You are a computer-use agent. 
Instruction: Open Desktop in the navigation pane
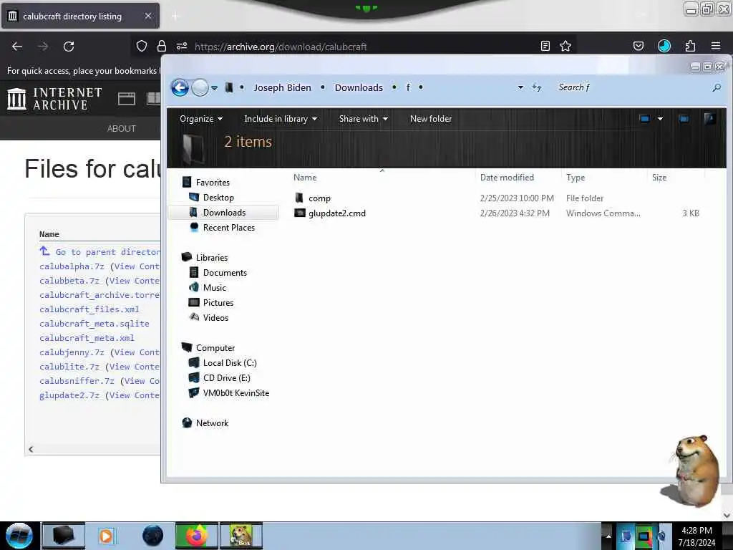(x=218, y=198)
